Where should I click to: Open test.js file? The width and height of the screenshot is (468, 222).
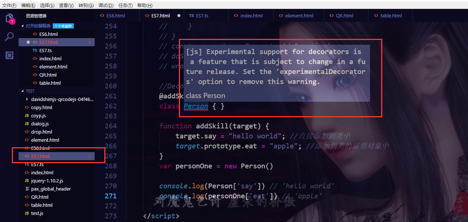click(56, 213)
